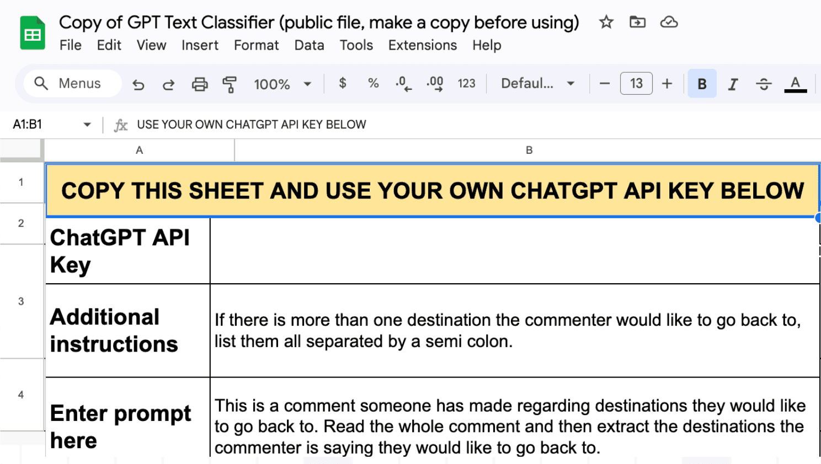Undo the last action
The height and width of the screenshot is (464, 821).
click(138, 84)
